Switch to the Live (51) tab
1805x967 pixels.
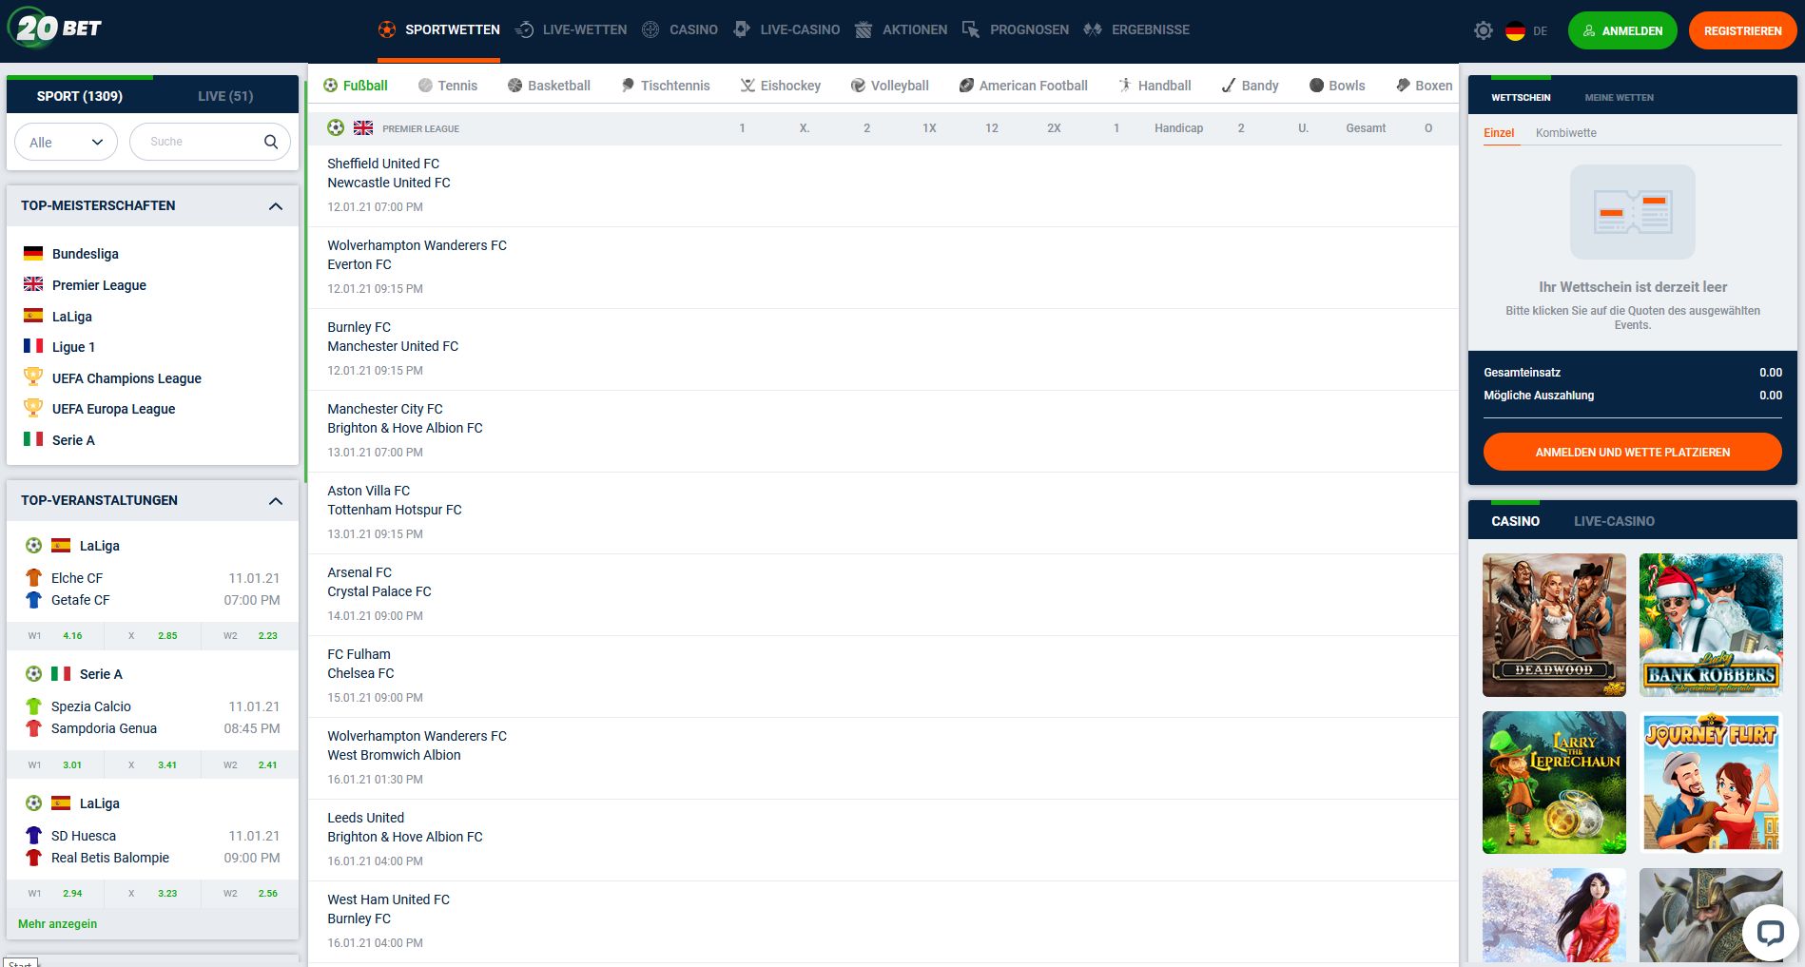225,96
